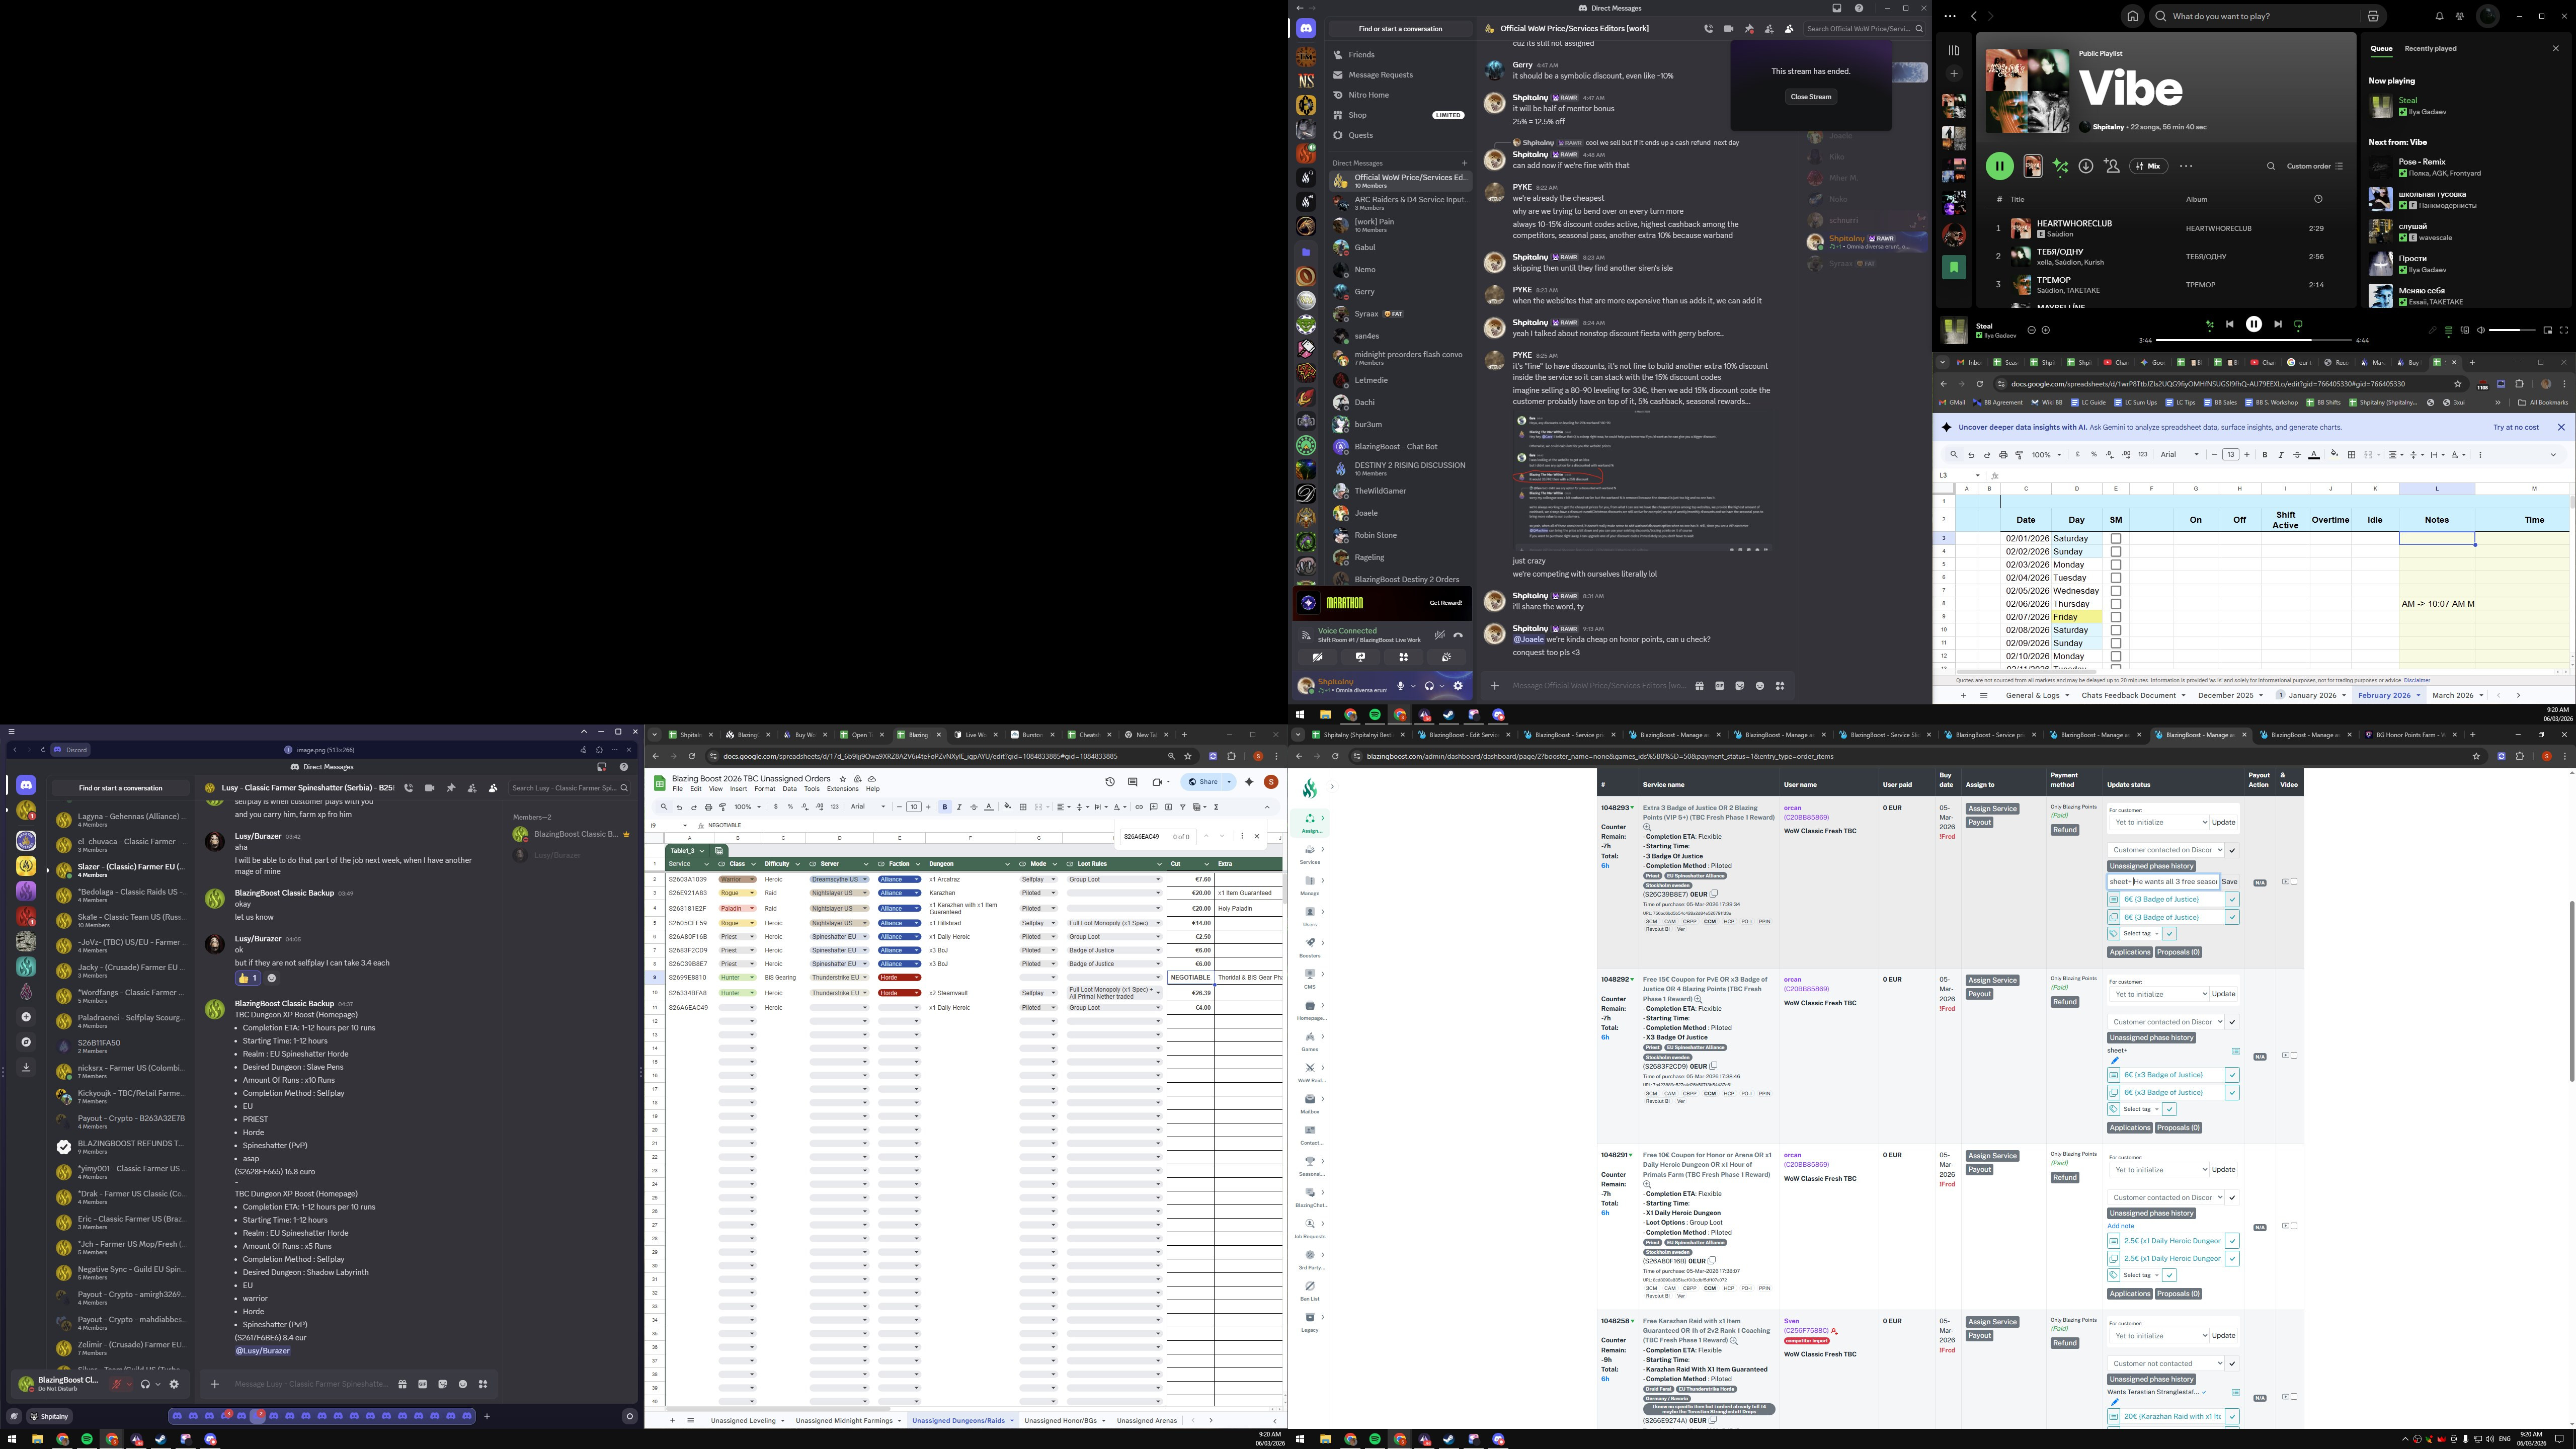
Task: Disconnect from Discord voice channel
Action: pyautogui.click(x=1458, y=635)
